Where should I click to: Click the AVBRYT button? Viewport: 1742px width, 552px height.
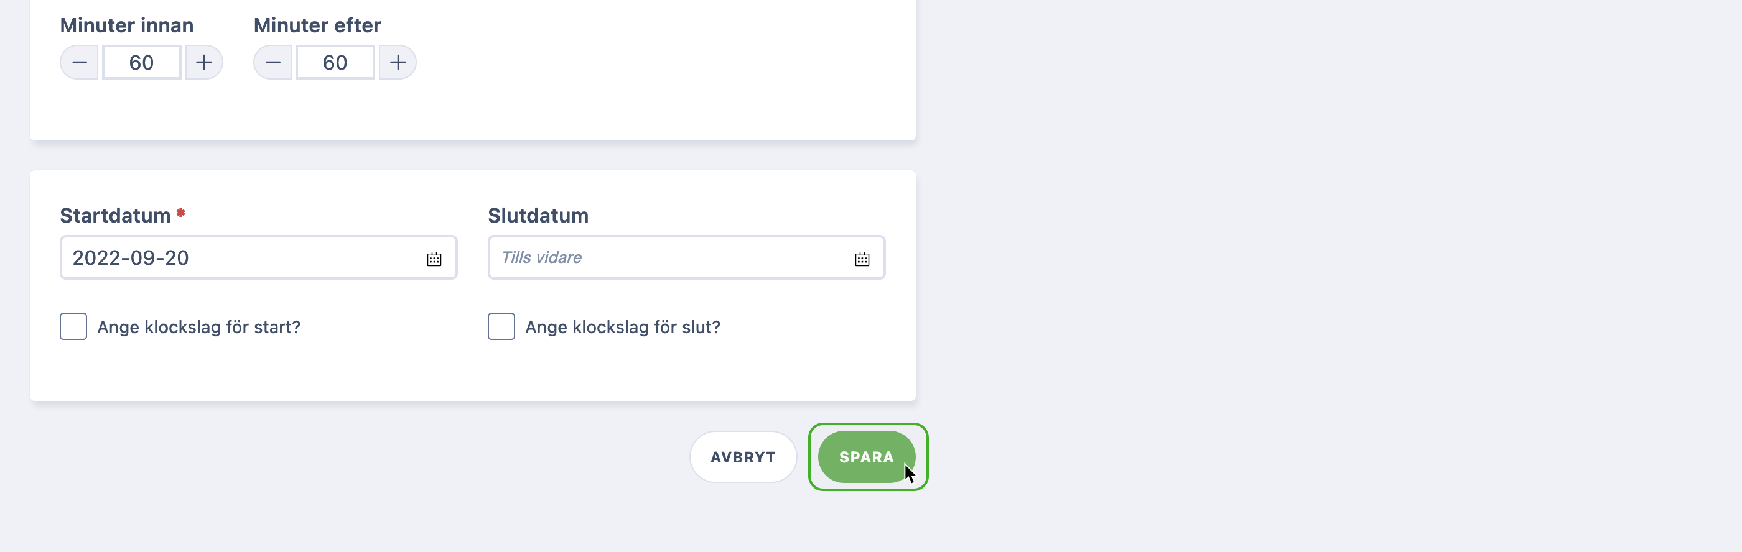click(743, 457)
